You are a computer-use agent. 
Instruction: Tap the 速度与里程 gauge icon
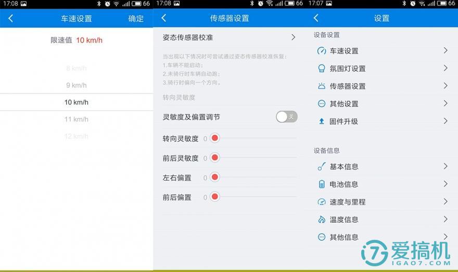click(321, 202)
